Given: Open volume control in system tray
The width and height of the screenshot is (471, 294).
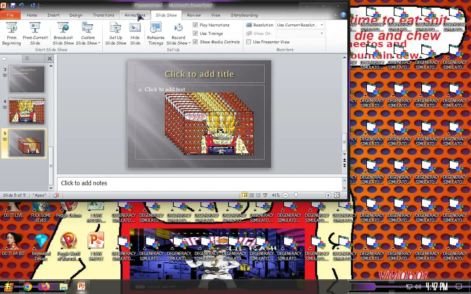Looking at the screenshot, I should click(x=418, y=287).
